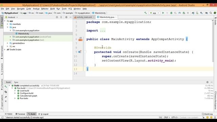Screen dimensions: 217x122
Task: Toggle the Structure side tab
Action: [x=2, y=69]
